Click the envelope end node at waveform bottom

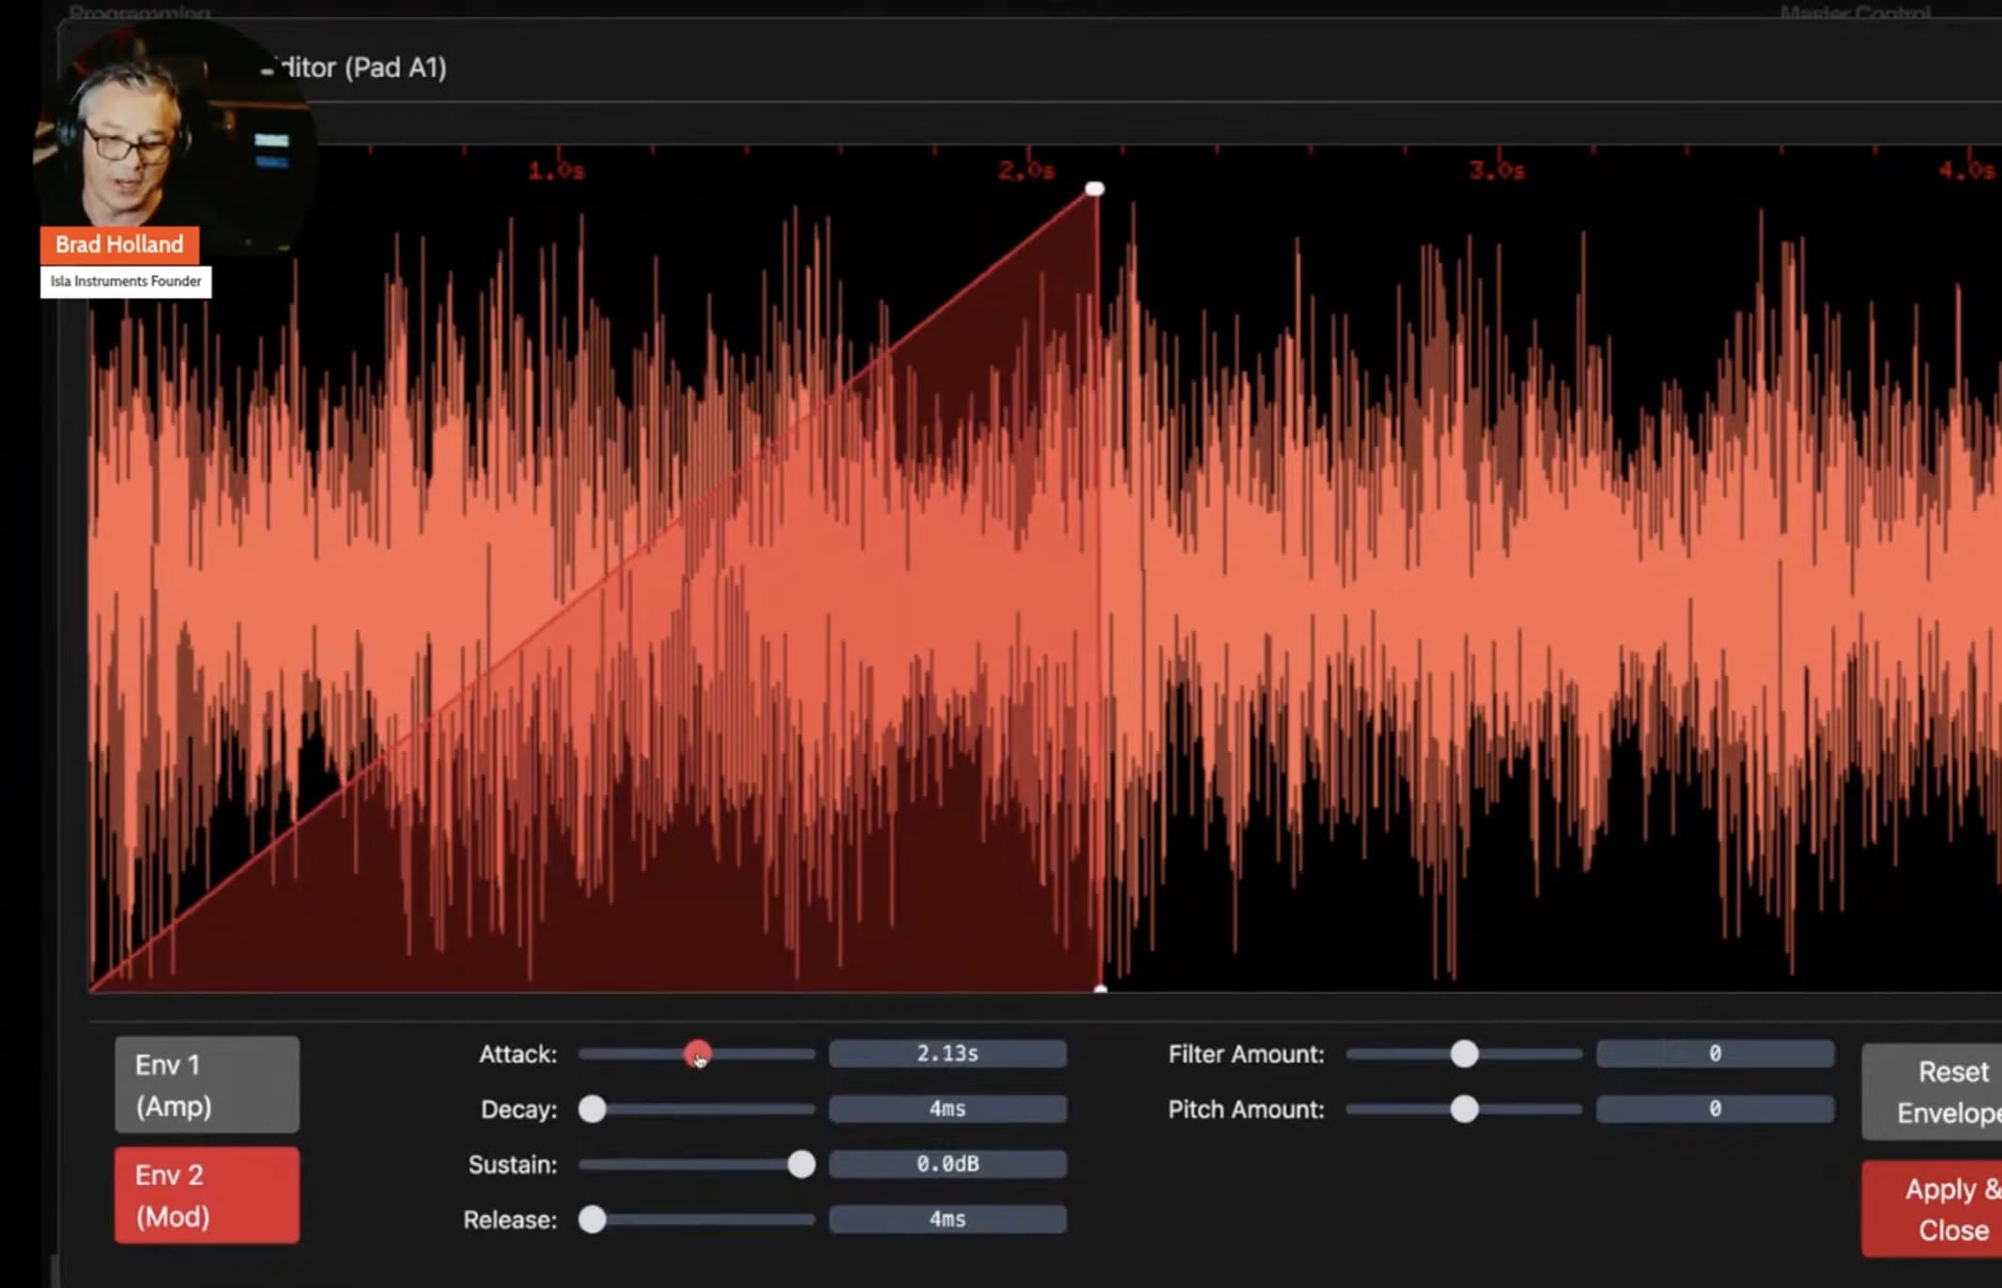pos(1101,989)
